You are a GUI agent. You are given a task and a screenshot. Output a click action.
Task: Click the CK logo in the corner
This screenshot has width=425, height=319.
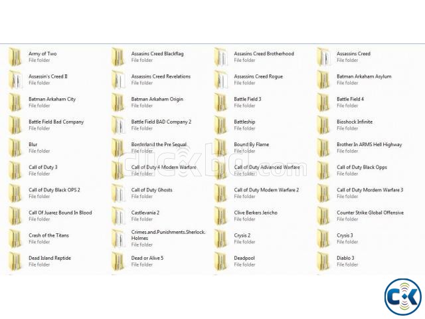coord(403,295)
